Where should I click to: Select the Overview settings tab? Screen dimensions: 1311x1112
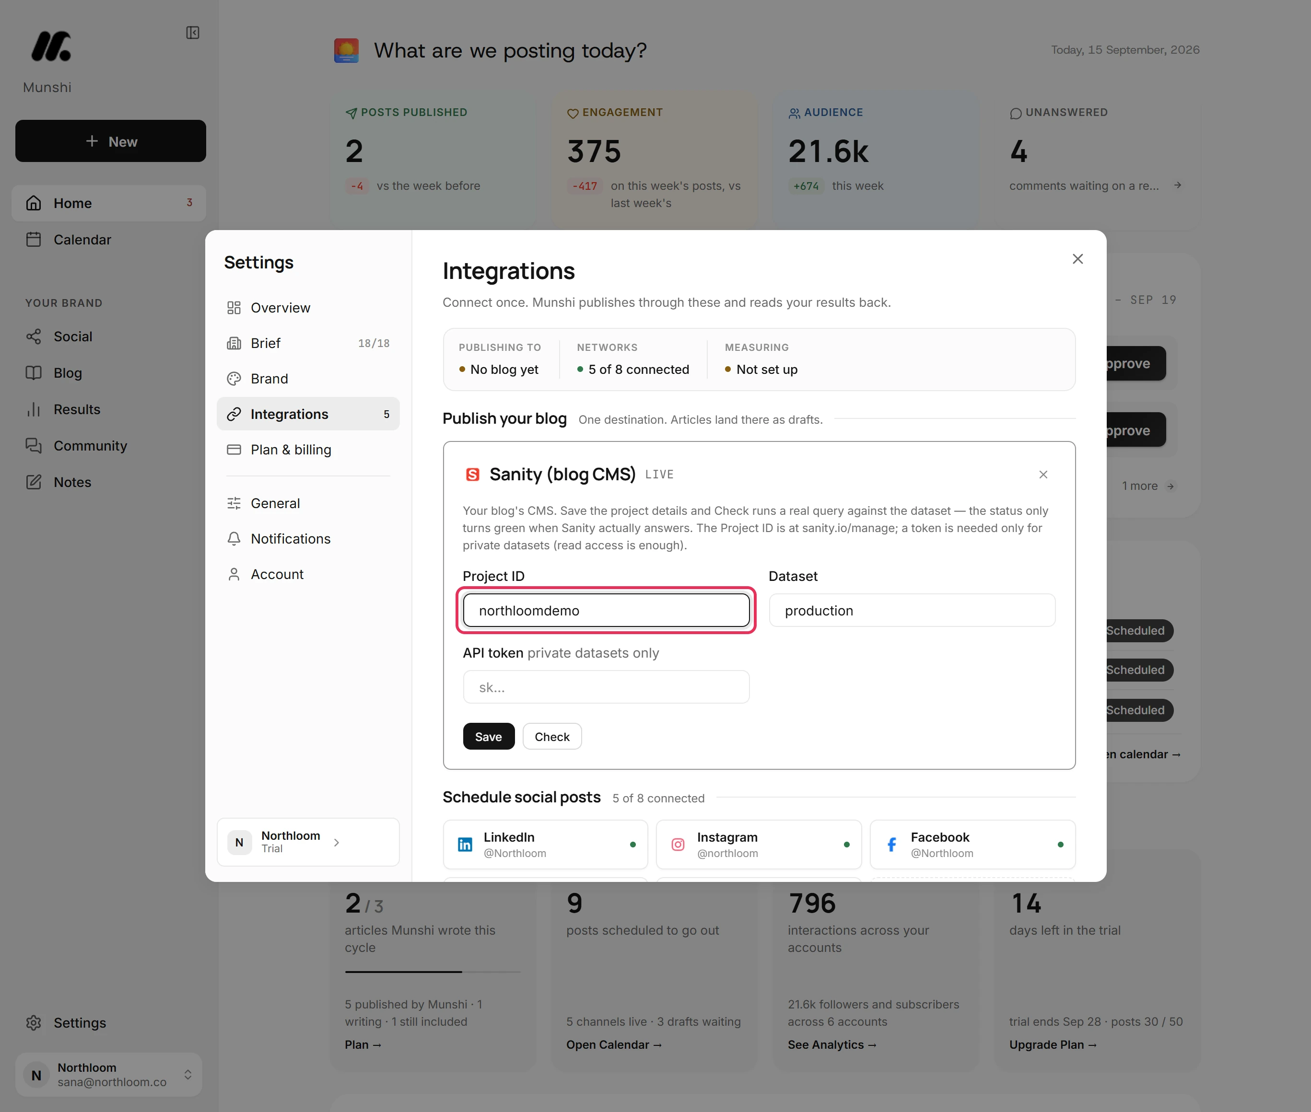click(308, 308)
